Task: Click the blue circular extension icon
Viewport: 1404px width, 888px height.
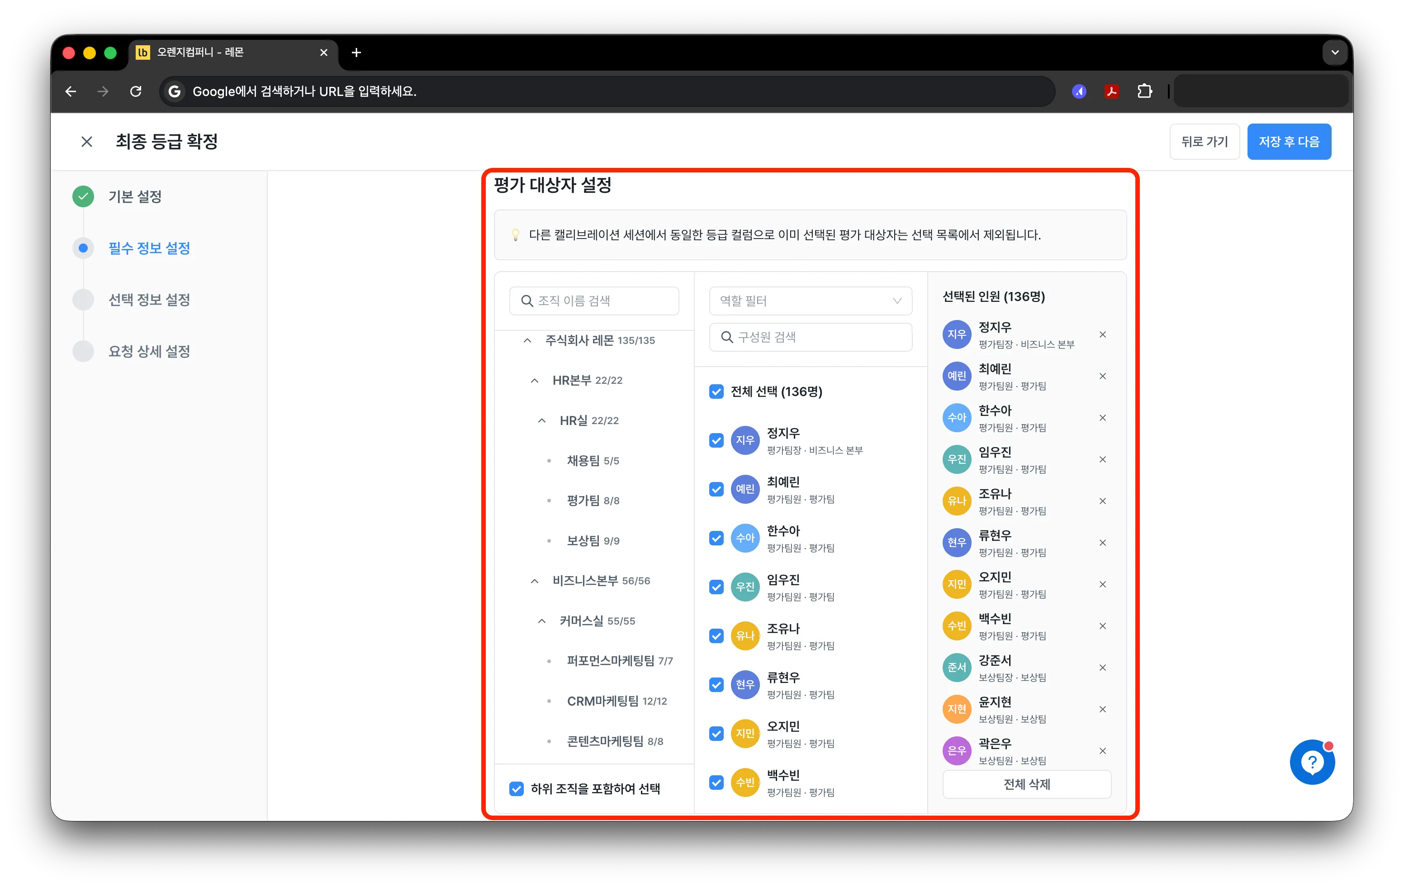Action: click(x=1079, y=91)
